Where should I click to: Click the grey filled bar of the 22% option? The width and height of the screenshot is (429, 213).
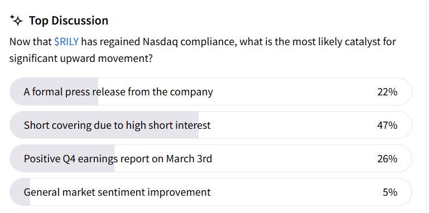(x=54, y=91)
